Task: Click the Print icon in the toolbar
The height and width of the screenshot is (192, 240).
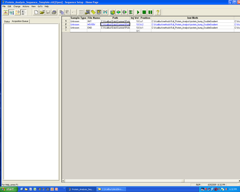Action: (x=54, y=12)
